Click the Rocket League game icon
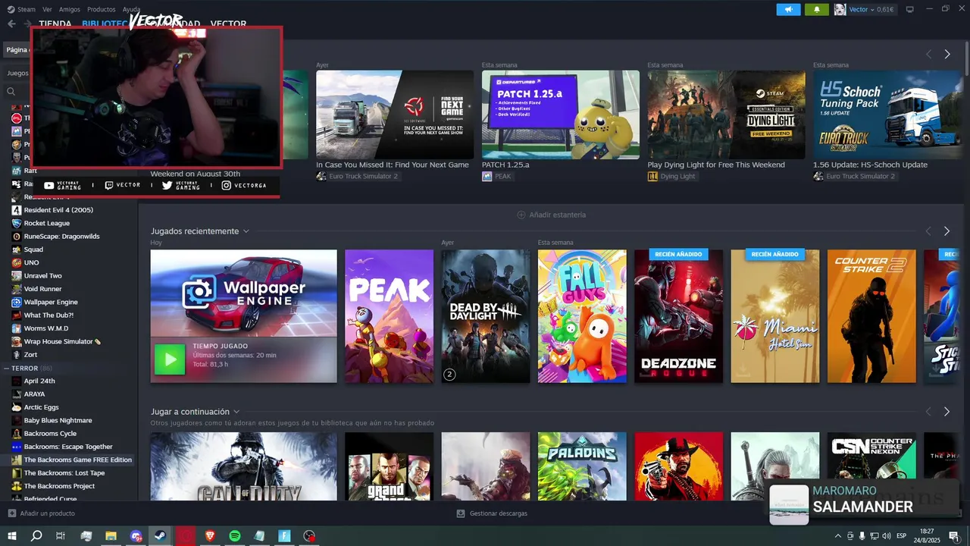This screenshot has width=970, height=546. pos(17,223)
